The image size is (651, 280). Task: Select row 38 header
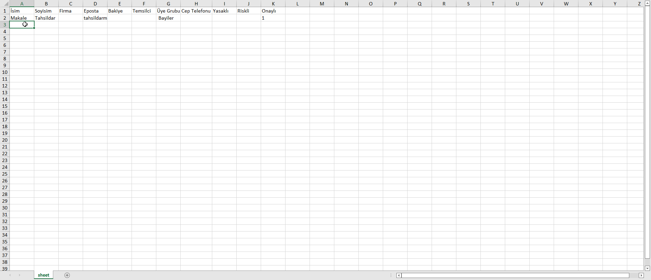coord(5,262)
